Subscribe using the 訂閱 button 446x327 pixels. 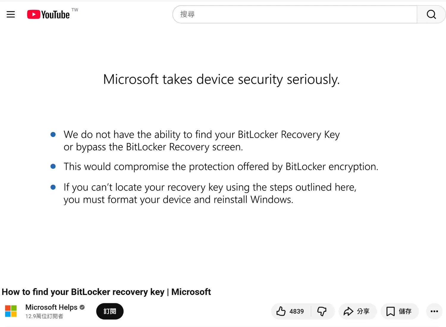point(110,311)
